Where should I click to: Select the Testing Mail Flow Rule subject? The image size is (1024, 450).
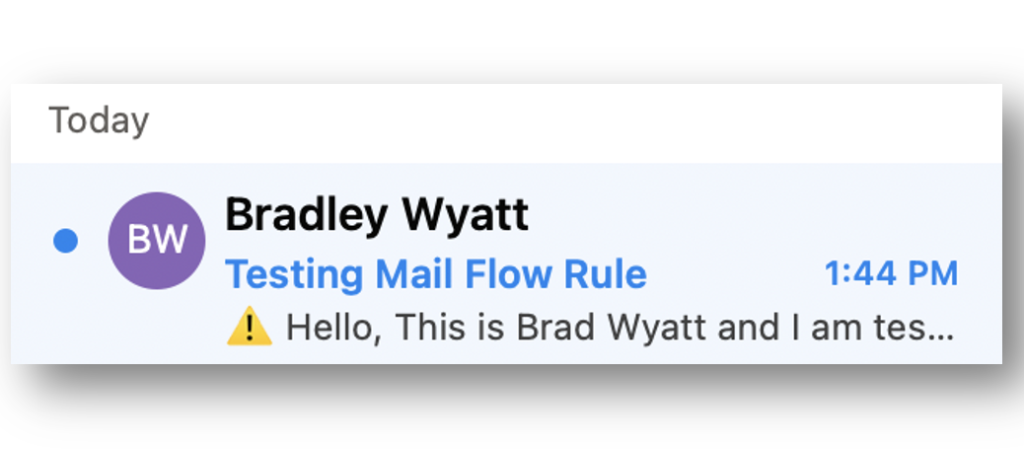[x=436, y=274]
